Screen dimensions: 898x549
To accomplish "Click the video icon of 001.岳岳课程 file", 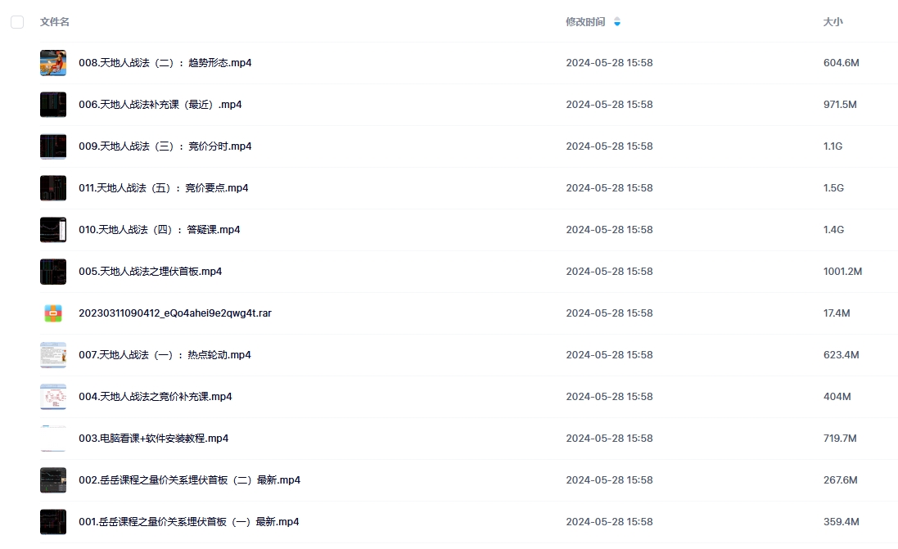I will [53, 522].
